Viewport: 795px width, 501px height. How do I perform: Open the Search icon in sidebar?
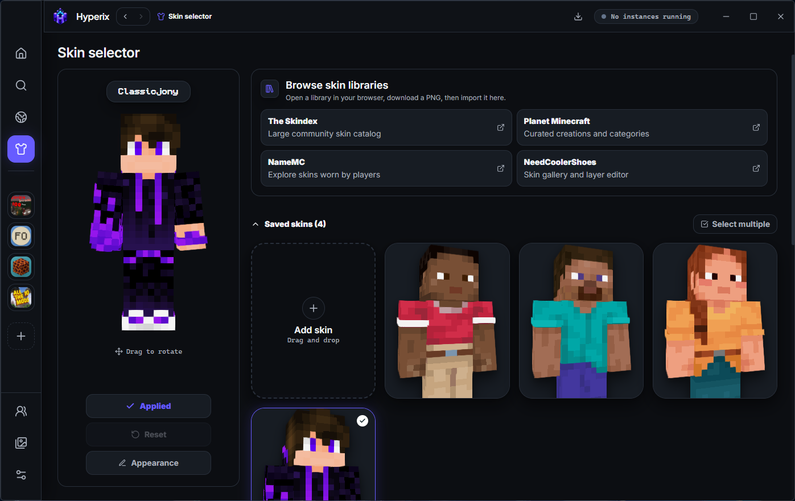coord(21,85)
